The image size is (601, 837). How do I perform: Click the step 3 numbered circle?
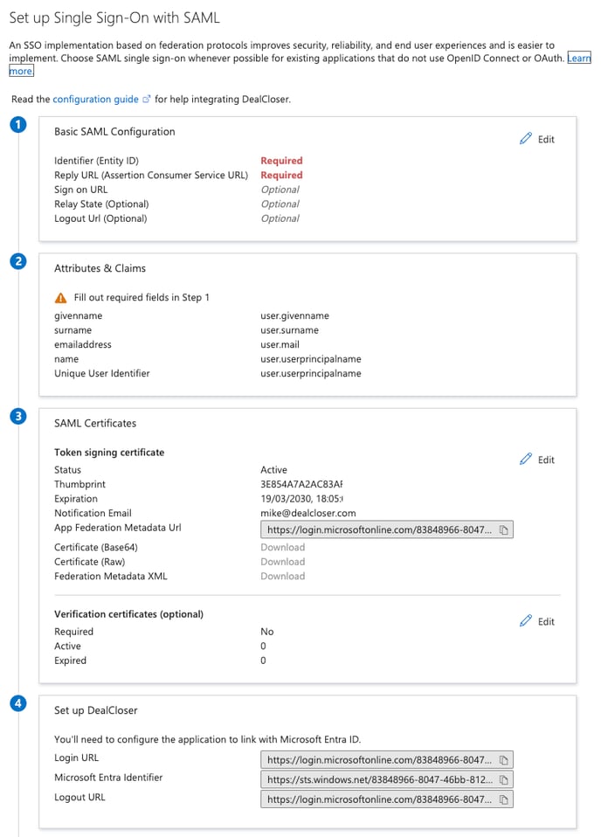pyautogui.click(x=17, y=416)
